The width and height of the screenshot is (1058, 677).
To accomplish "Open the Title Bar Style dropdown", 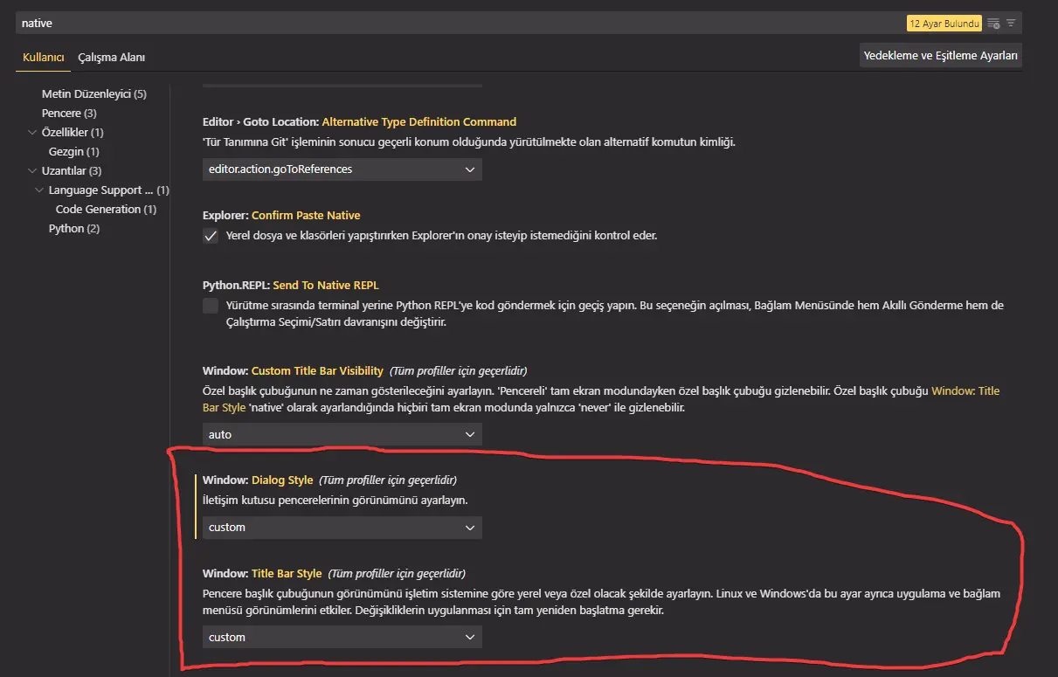I will (x=342, y=637).
